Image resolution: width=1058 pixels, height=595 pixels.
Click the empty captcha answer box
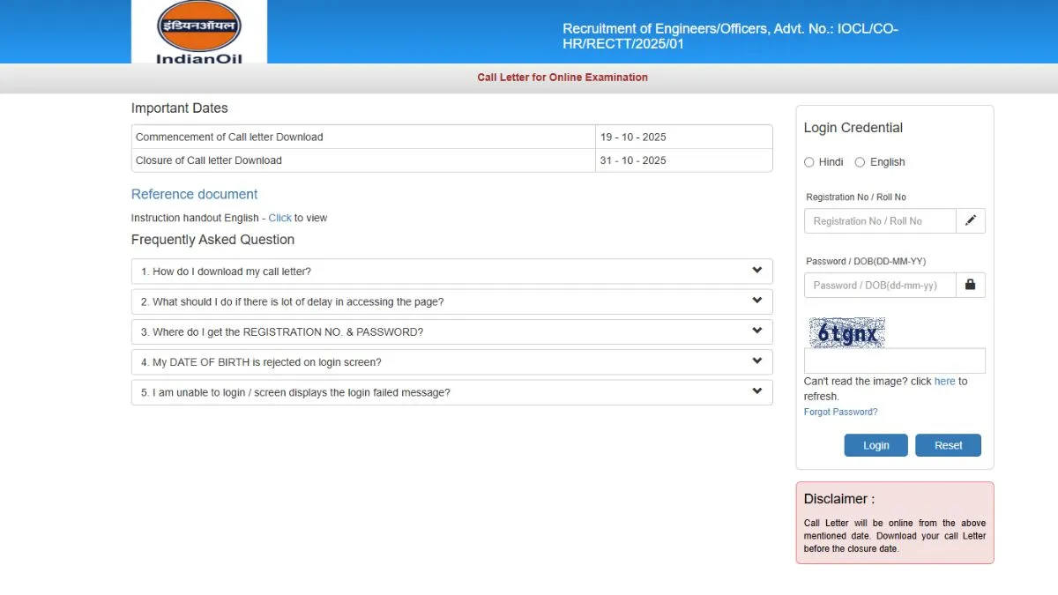(894, 361)
